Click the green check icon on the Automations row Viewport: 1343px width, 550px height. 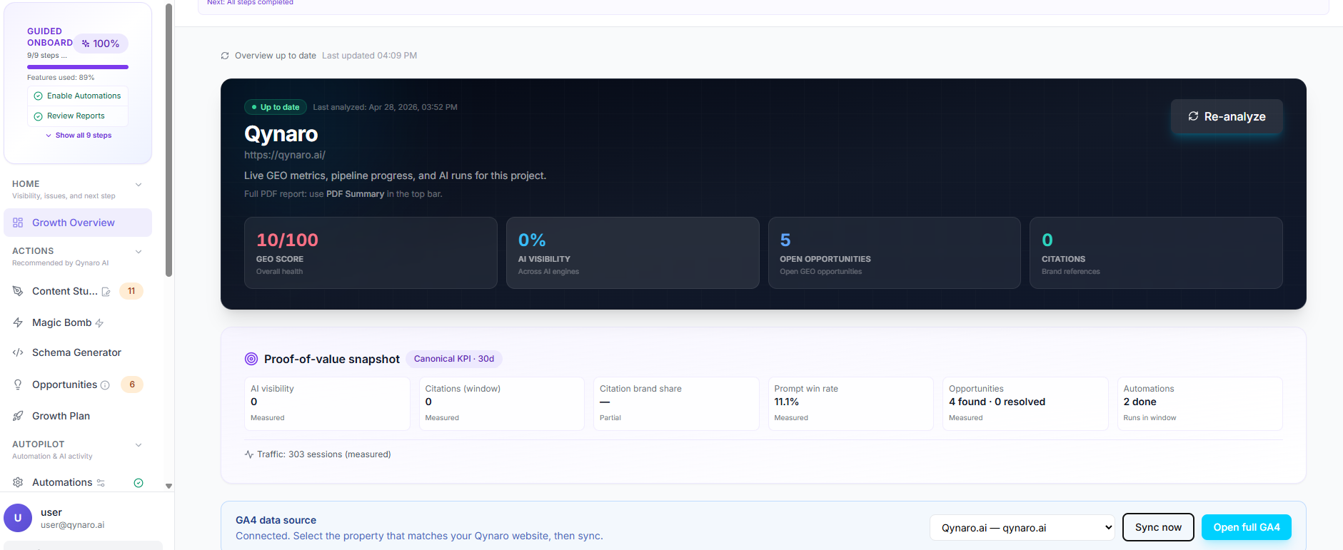(139, 483)
